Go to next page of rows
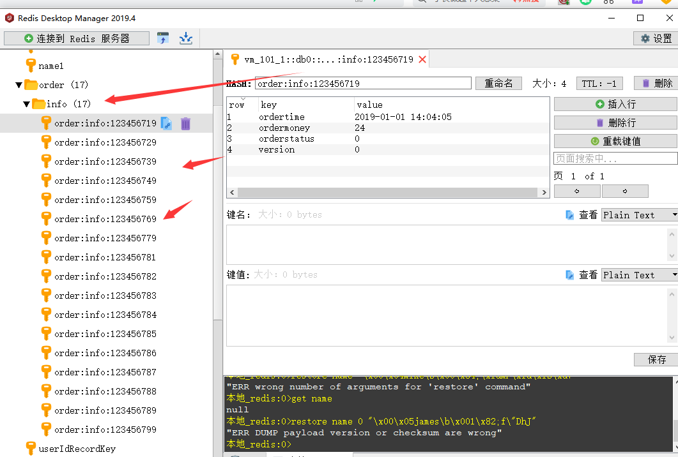The width and height of the screenshot is (678, 457). pos(625,191)
